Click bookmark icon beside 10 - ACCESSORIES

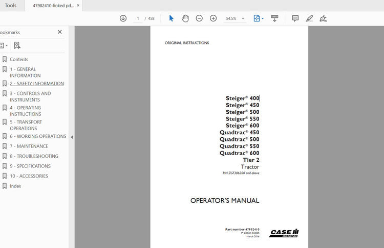(x=5, y=176)
